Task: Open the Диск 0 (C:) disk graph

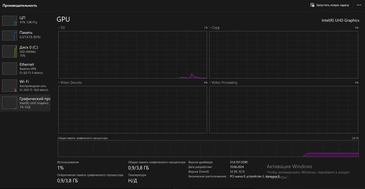Action: (9, 51)
